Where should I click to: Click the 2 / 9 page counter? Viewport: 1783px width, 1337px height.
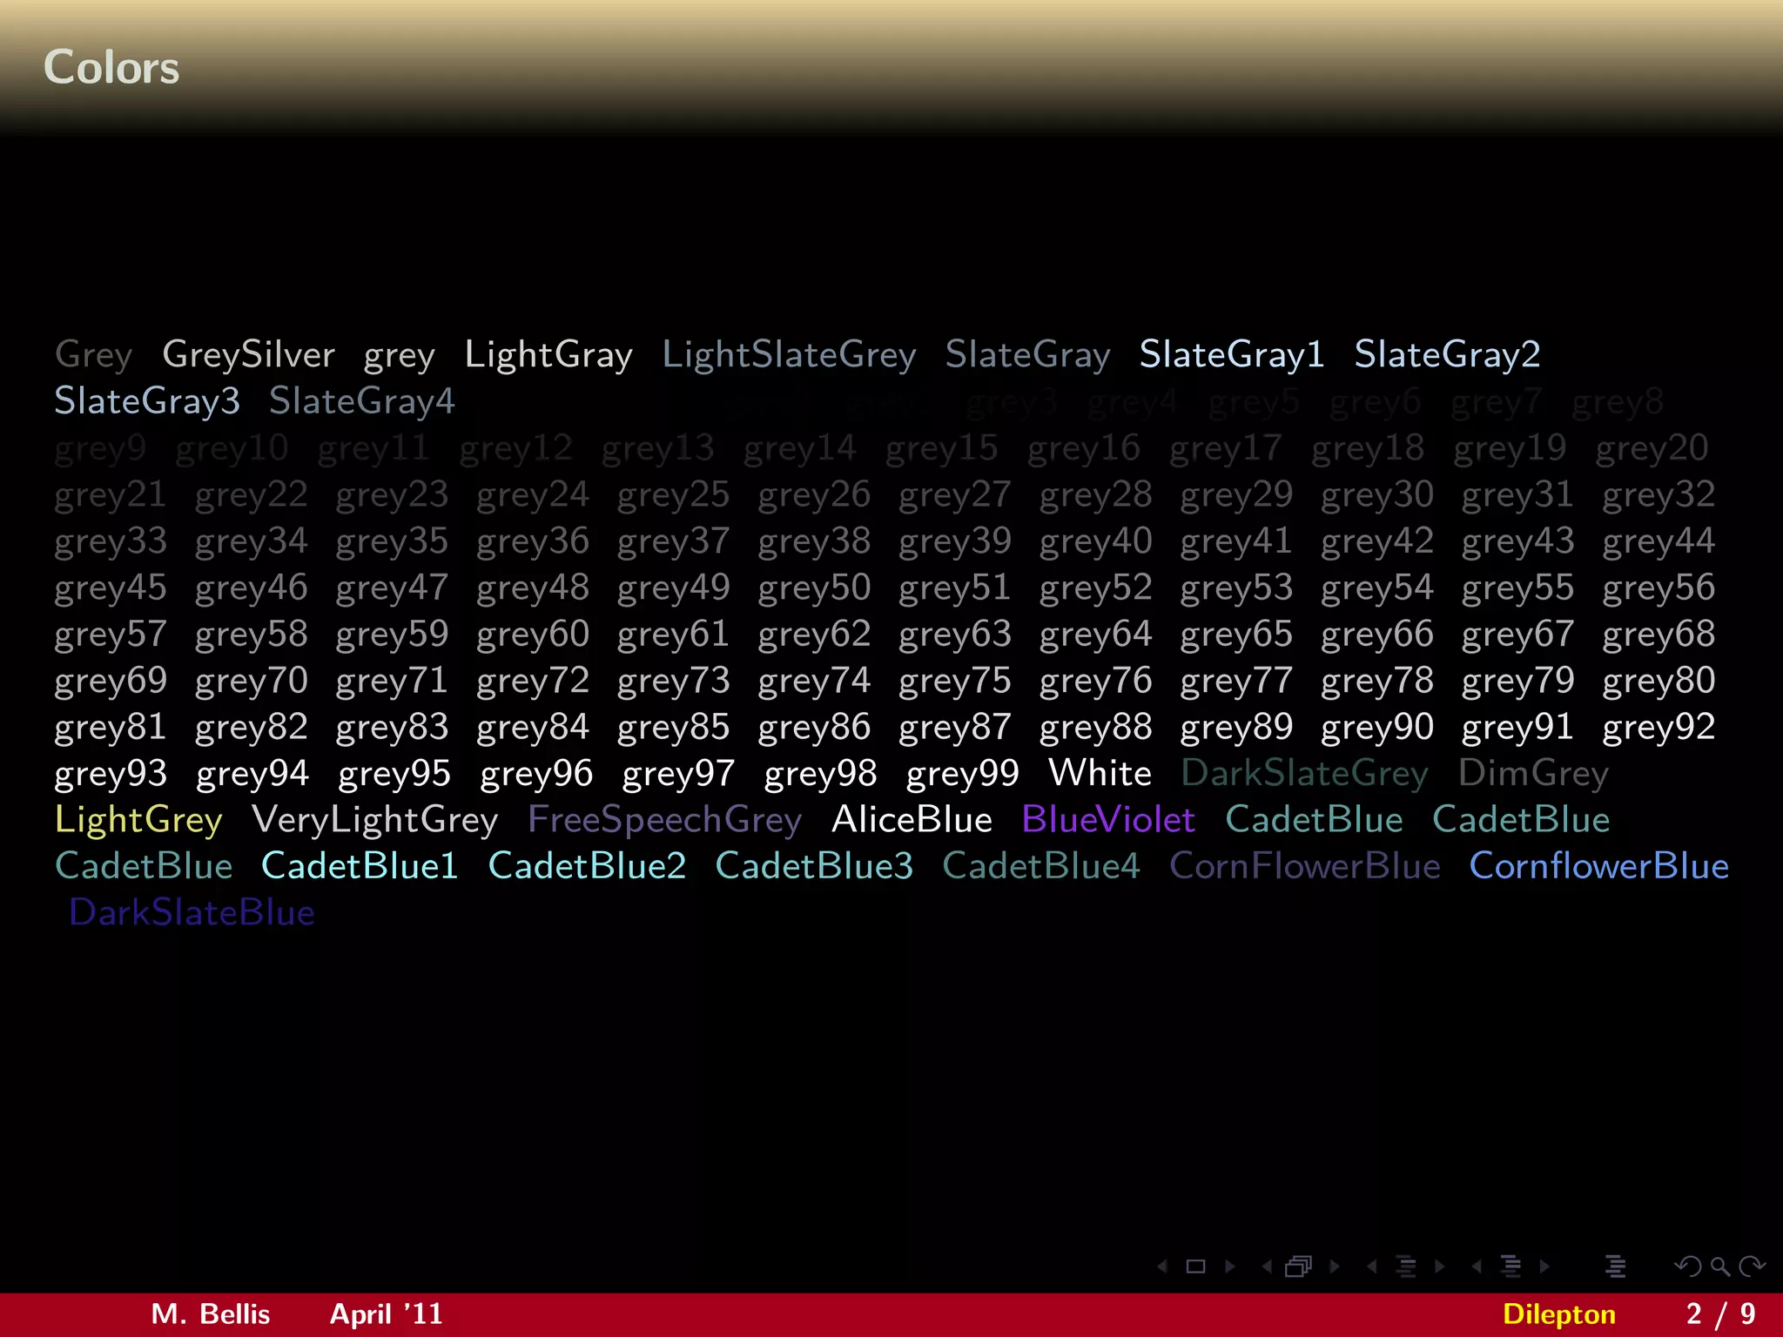coord(1720,1313)
